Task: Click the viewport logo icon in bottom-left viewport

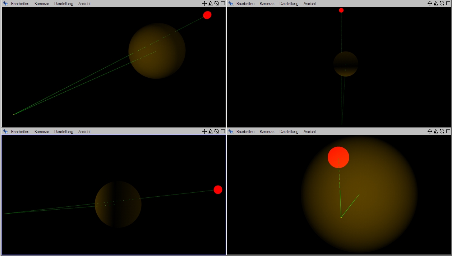Action: [5, 132]
